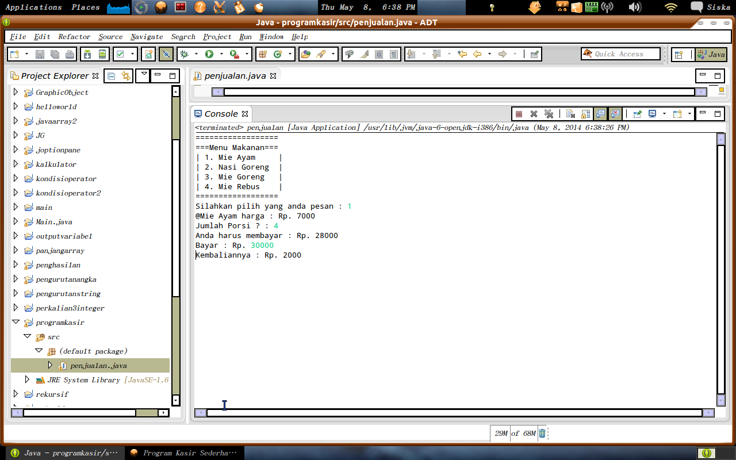Pin the Console view
736x460 pixels.
click(x=637, y=113)
